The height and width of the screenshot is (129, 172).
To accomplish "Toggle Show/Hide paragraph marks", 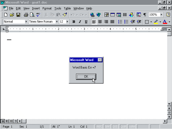I will point(145,15).
